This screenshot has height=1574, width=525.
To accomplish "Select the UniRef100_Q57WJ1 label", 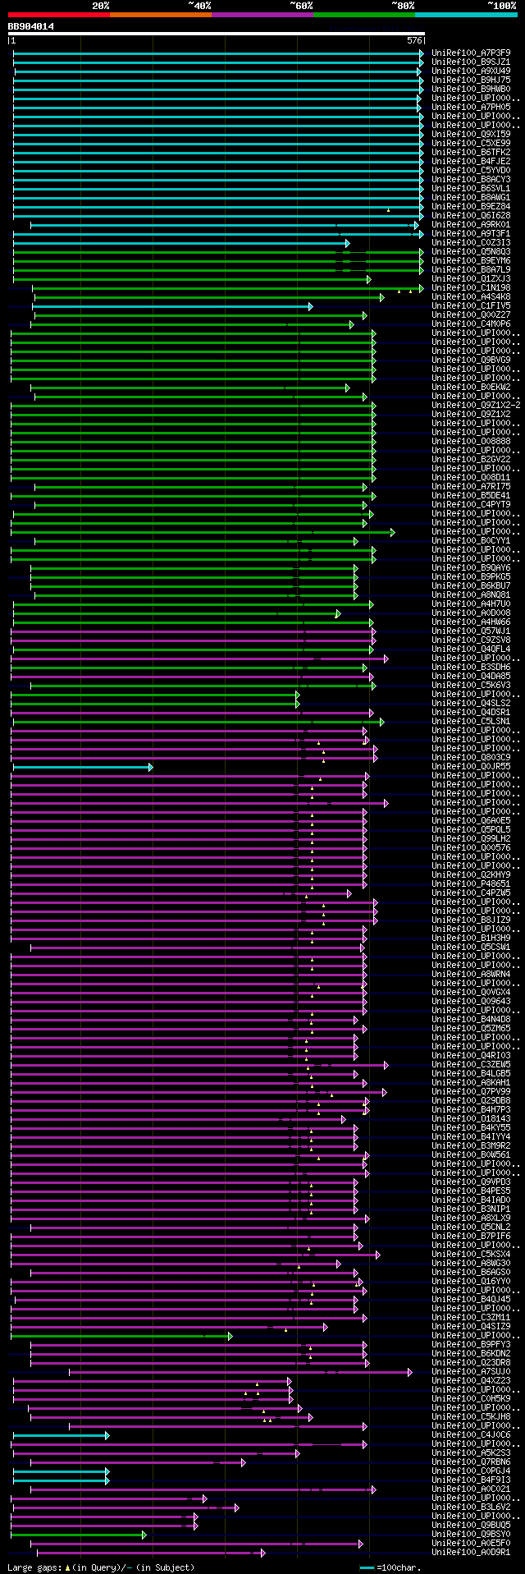I will pos(471,631).
